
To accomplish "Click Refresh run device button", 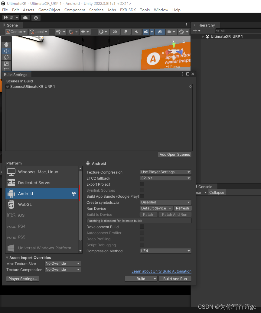I will point(182,208).
